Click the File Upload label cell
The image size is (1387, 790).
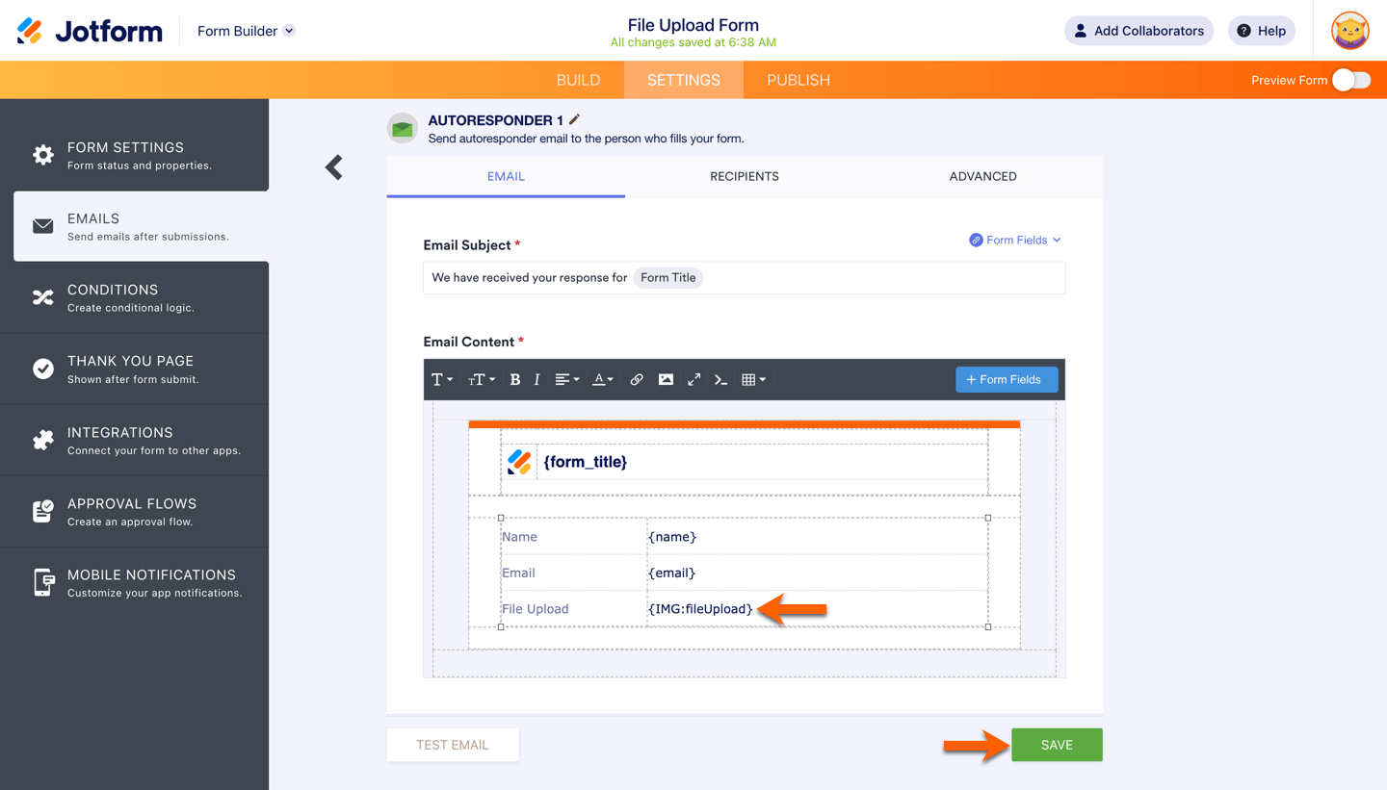pos(574,609)
